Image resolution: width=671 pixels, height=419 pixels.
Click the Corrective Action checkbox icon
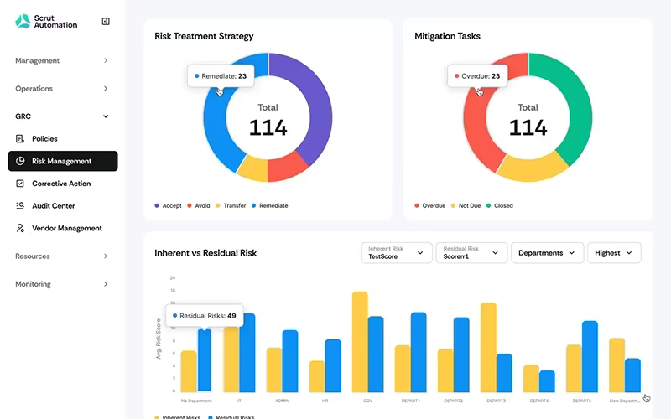(19, 184)
